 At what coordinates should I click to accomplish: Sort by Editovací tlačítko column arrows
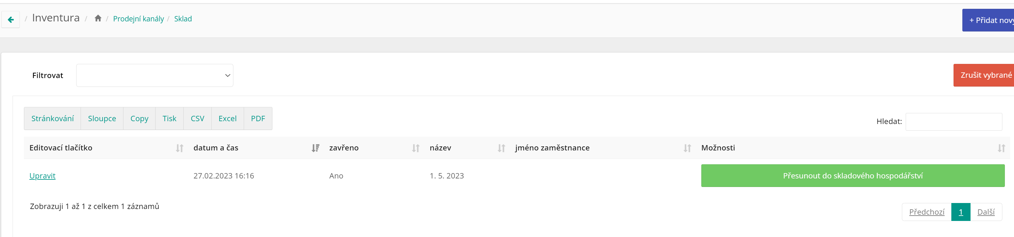179,148
